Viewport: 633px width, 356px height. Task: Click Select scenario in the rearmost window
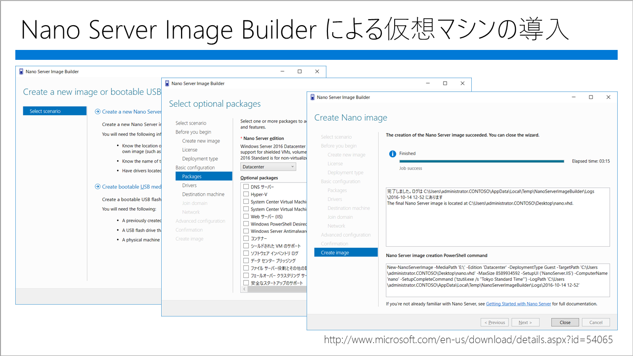[55, 111]
